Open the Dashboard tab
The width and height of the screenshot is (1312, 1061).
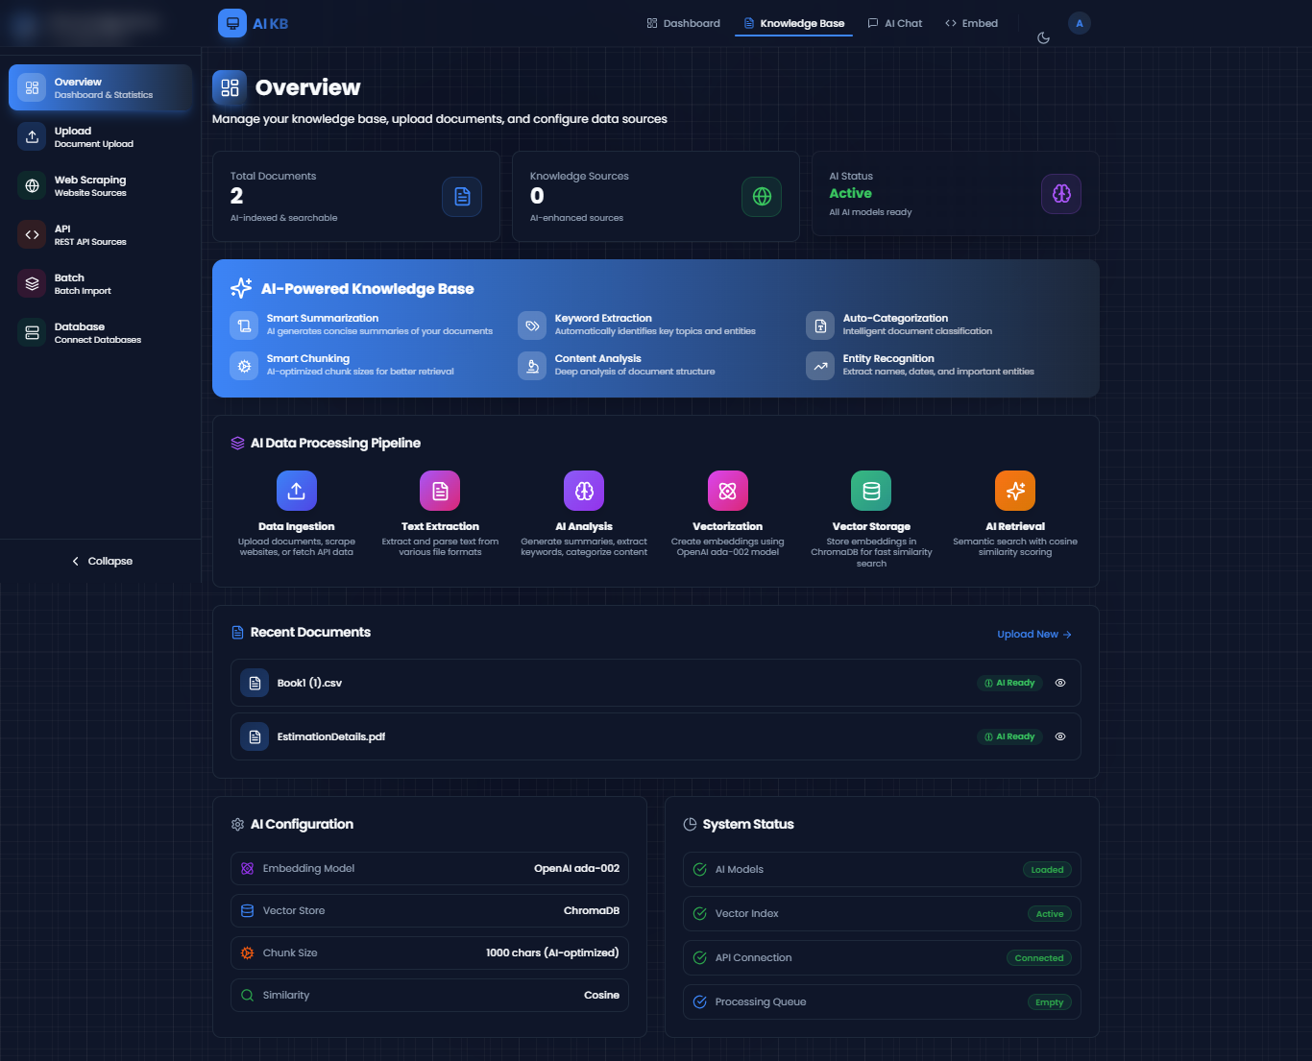tap(684, 23)
